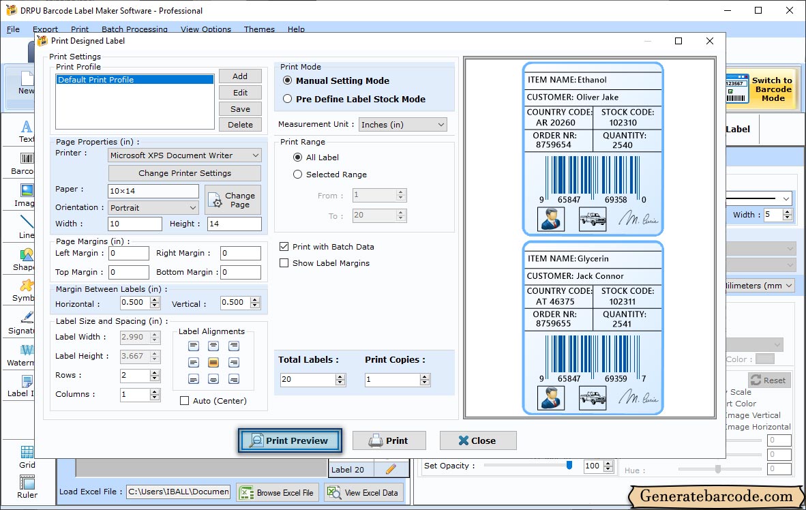Toggle the Ruler icon
This screenshot has height=510, width=806.
tap(27, 487)
